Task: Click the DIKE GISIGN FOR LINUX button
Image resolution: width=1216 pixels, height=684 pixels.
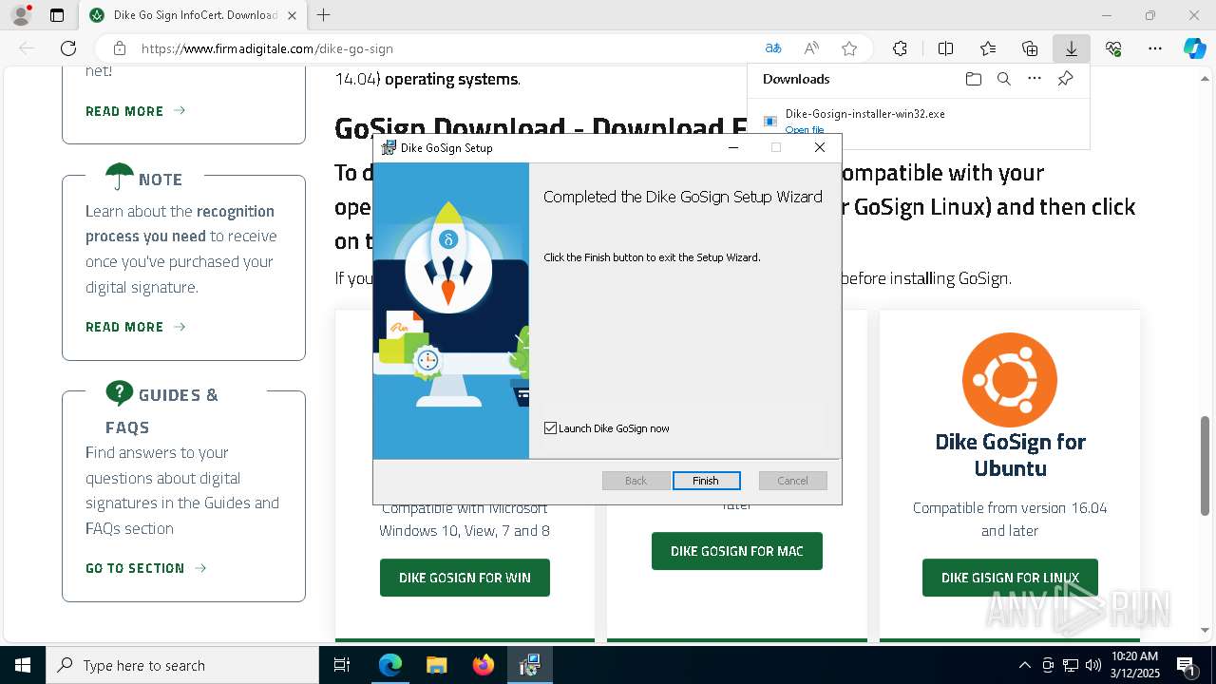Action: click(x=1010, y=578)
